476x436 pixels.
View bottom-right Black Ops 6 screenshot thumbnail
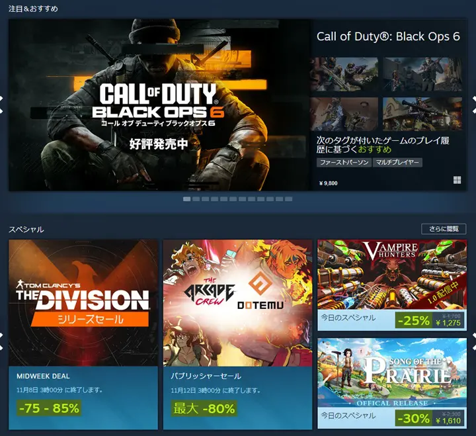[422, 114]
